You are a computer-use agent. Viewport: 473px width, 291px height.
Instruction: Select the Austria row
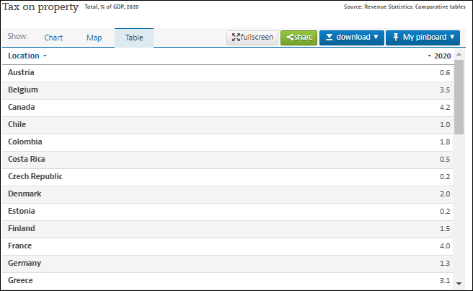[x=21, y=72]
